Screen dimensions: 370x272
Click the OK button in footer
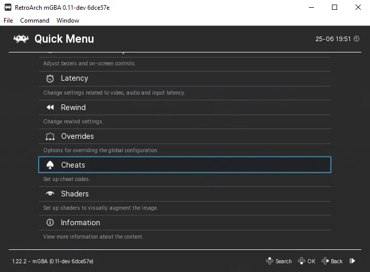click(306, 261)
